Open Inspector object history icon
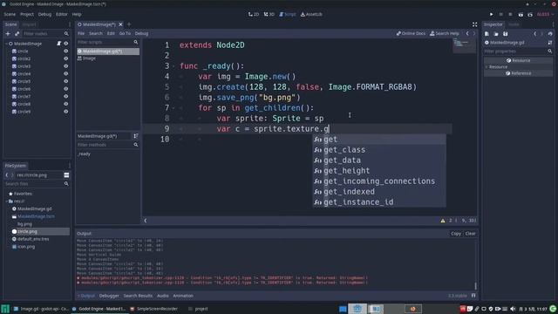Image resolution: width=558 pixels, height=314 pixels. pyautogui.click(x=550, y=34)
